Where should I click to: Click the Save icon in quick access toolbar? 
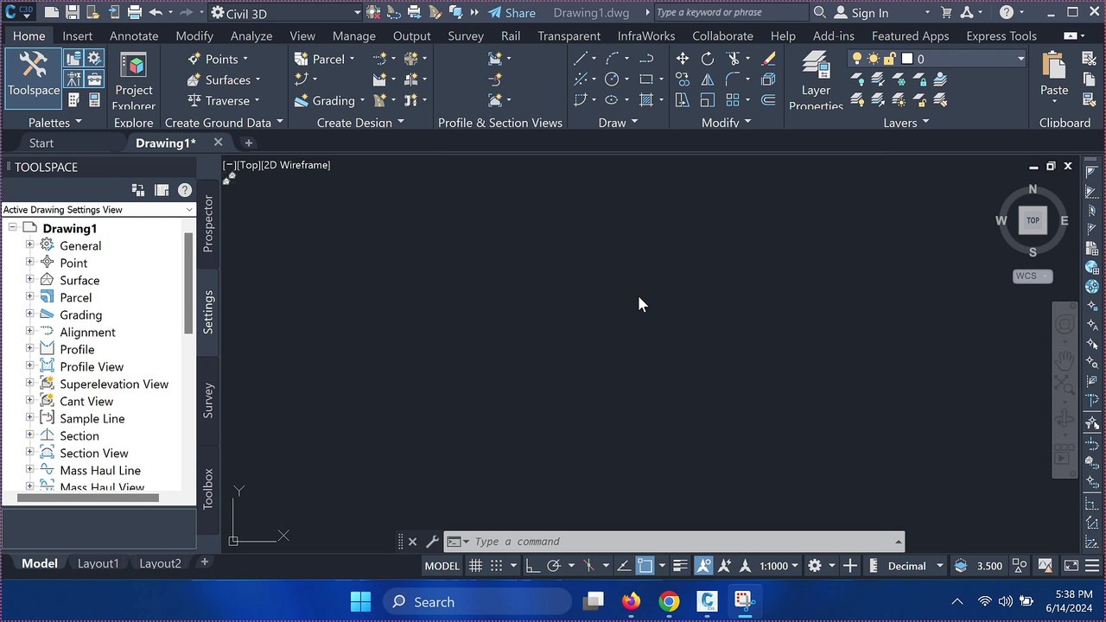point(73,13)
